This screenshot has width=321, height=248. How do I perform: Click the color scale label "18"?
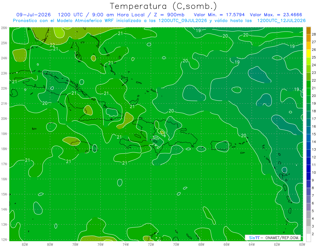click(x=314, y=111)
